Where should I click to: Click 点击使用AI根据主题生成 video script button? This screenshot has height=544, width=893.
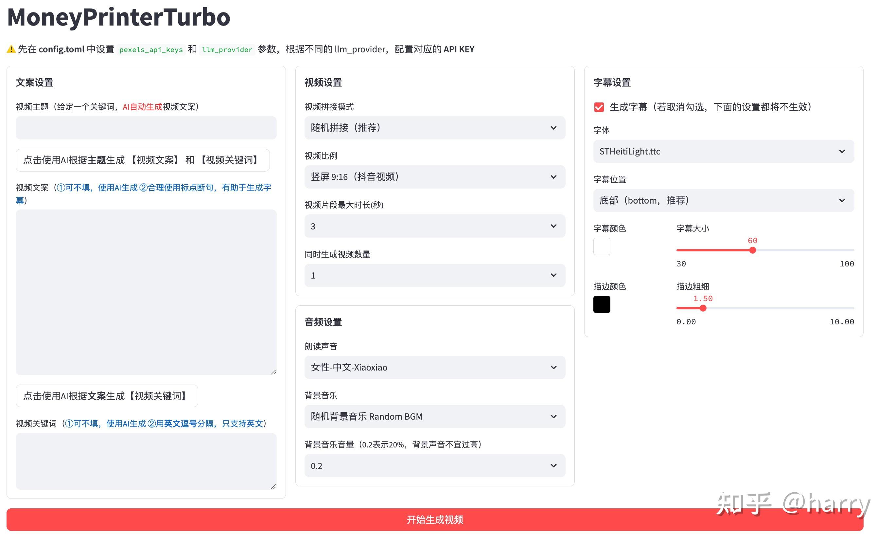[143, 160]
